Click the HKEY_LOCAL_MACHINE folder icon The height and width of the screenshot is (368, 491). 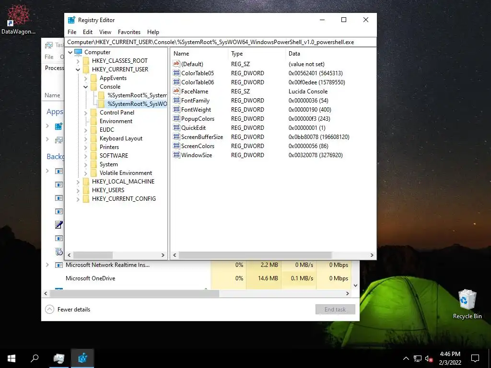tap(86, 182)
